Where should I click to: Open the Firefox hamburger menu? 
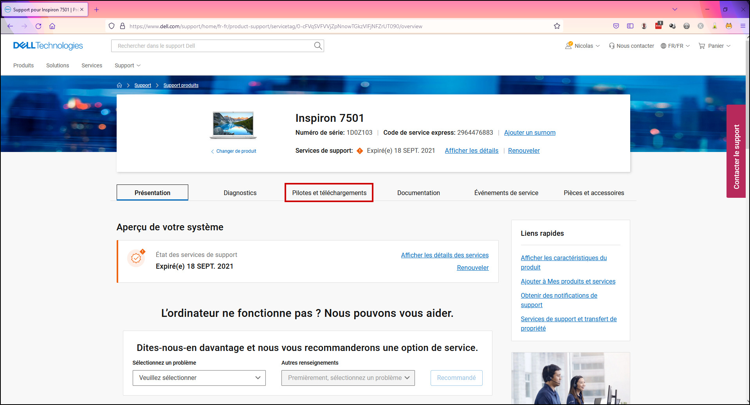(743, 26)
